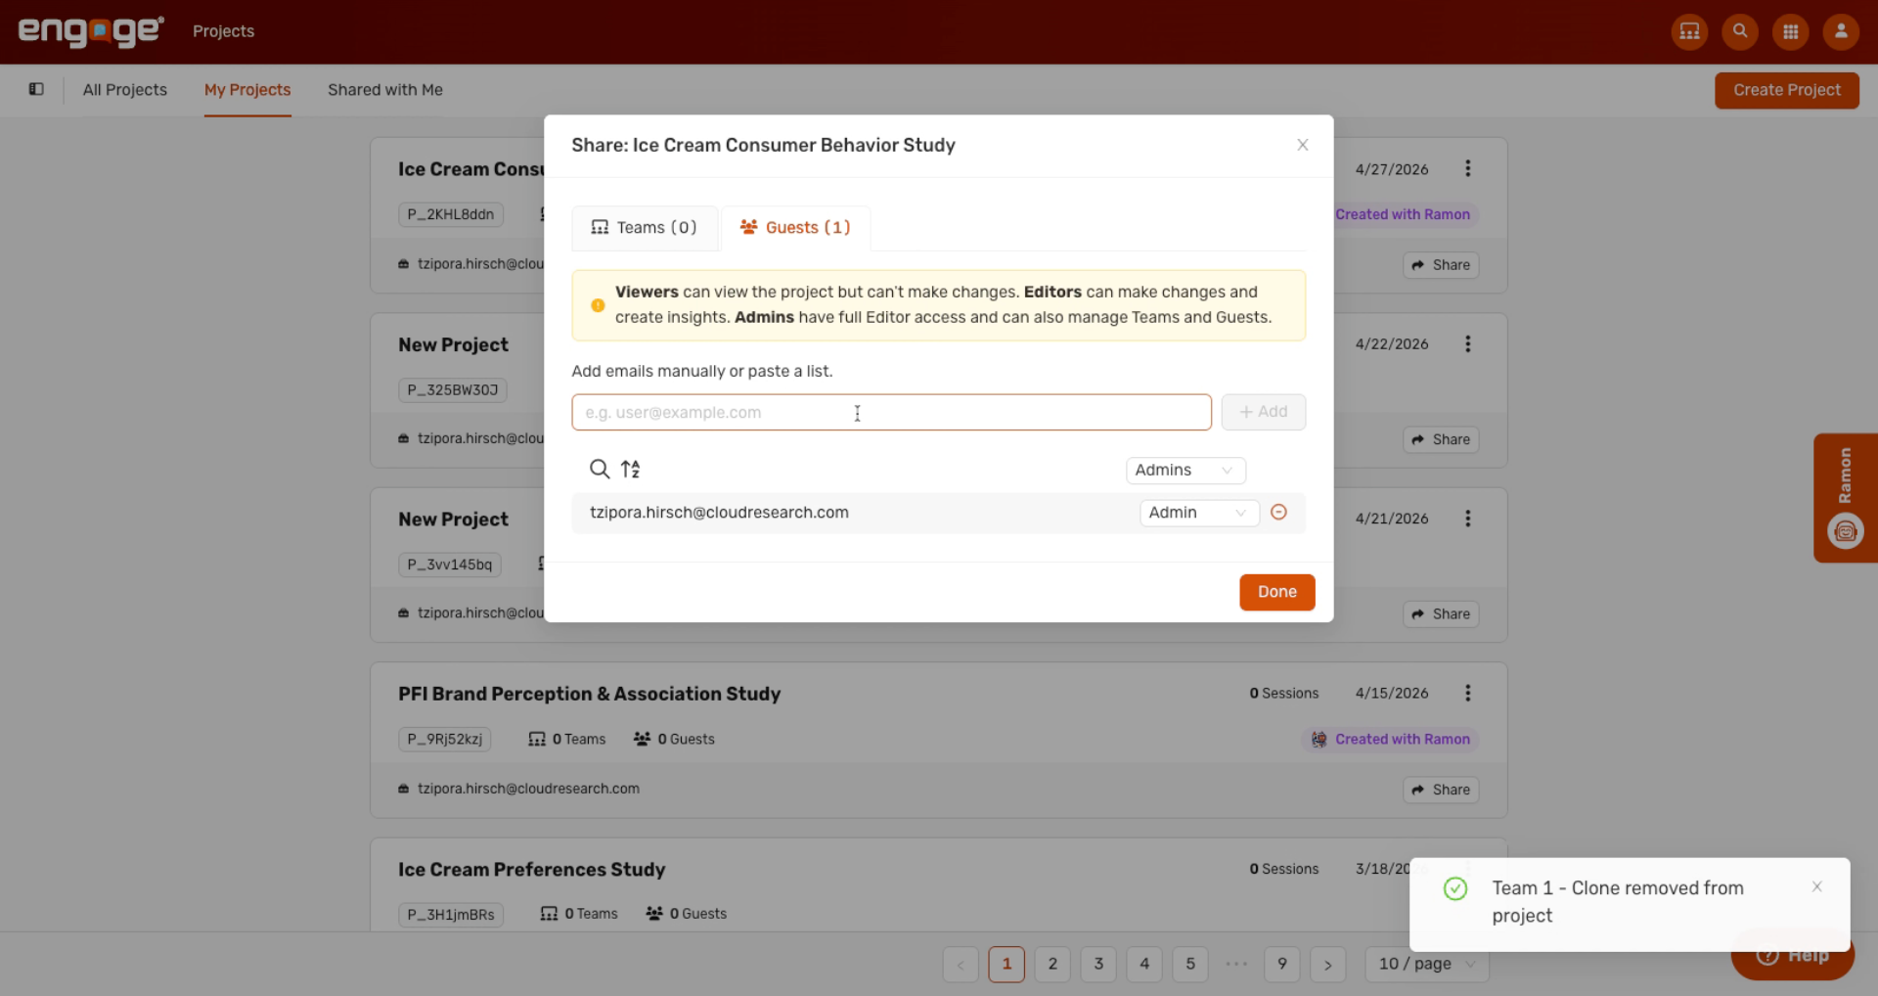Click 0 Teams in Ice Cream Preferences Study
This screenshot has width=1878, height=996.
[x=579, y=914]
